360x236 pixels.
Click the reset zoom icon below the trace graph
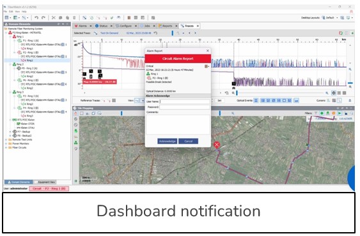click(x=226, y=93)
